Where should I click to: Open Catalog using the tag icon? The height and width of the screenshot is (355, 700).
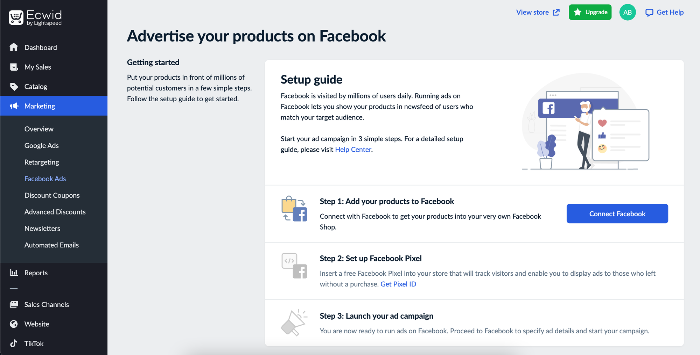point(14,86)
